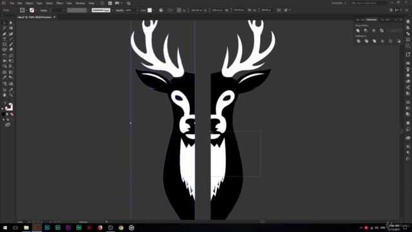Image resolution: width=412 pixels, height=232 pixels.
Task: Select the Paintbrush tool
Action: (11, 44)
